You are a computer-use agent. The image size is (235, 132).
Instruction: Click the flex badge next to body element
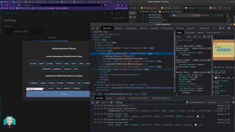coord(104,40)
